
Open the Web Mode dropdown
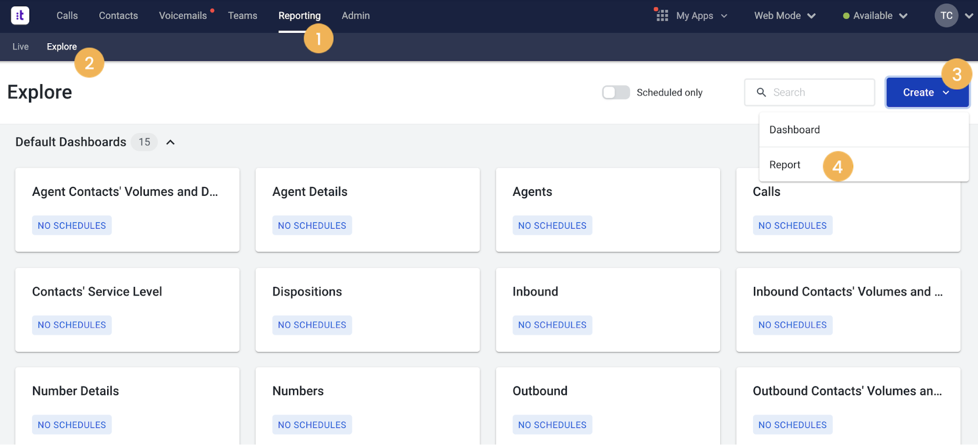click(784, 15)
